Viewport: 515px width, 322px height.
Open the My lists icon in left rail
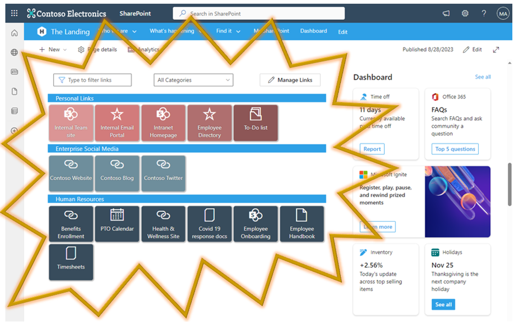click(x=14, y=111)
